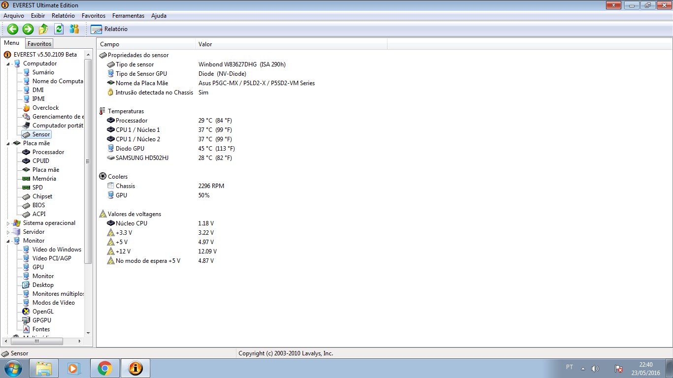
Task: Select the Overclock flame icon
Action: pos(27,108)
